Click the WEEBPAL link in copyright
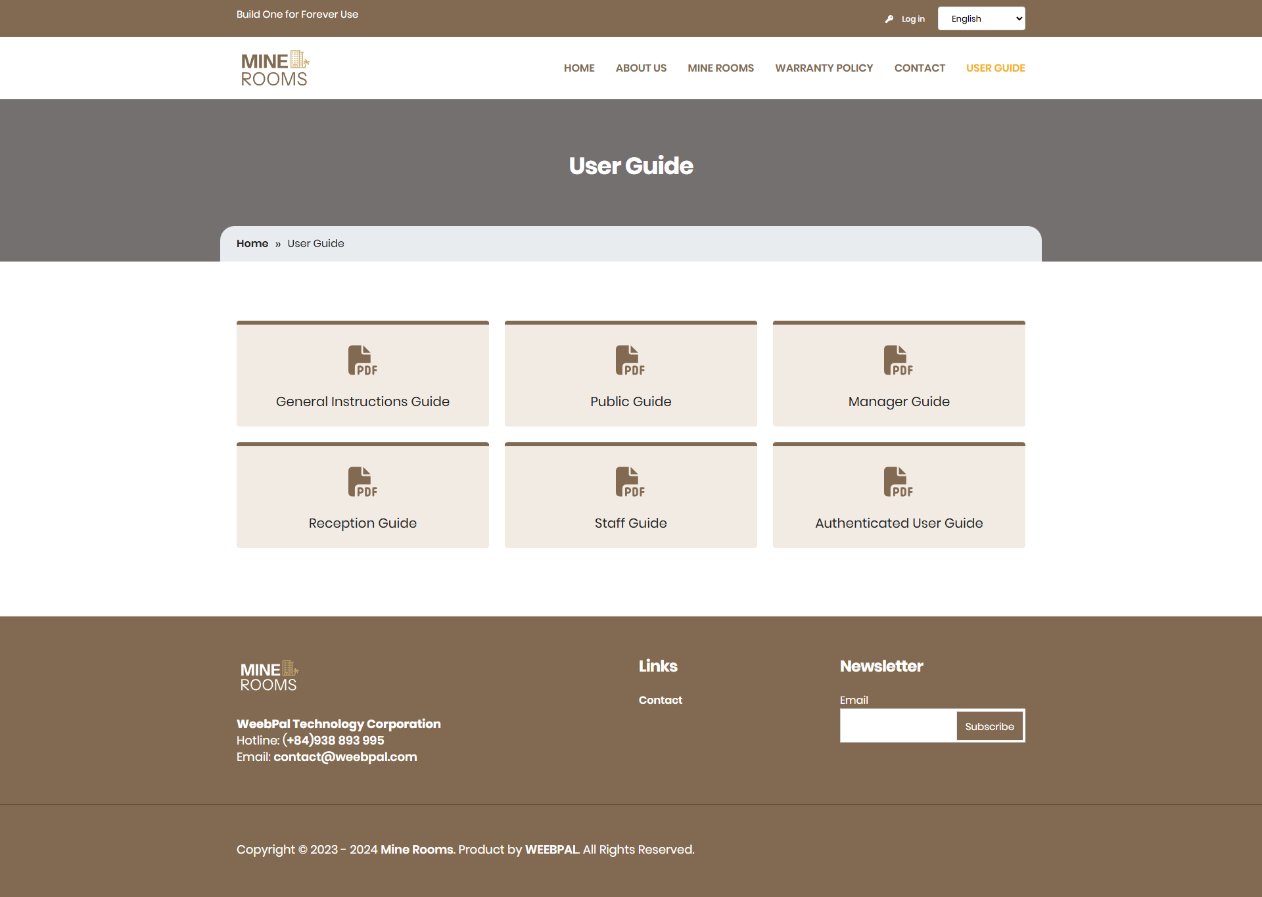1262x897 pixels. pos(551,850)
